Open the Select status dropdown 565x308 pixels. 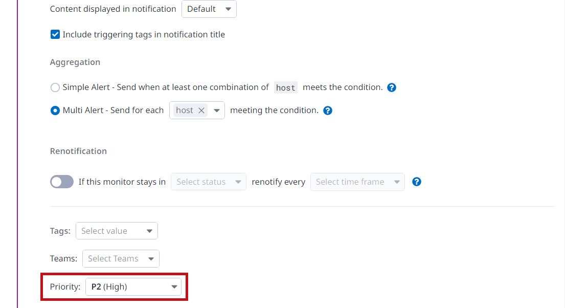coord(209,182)
